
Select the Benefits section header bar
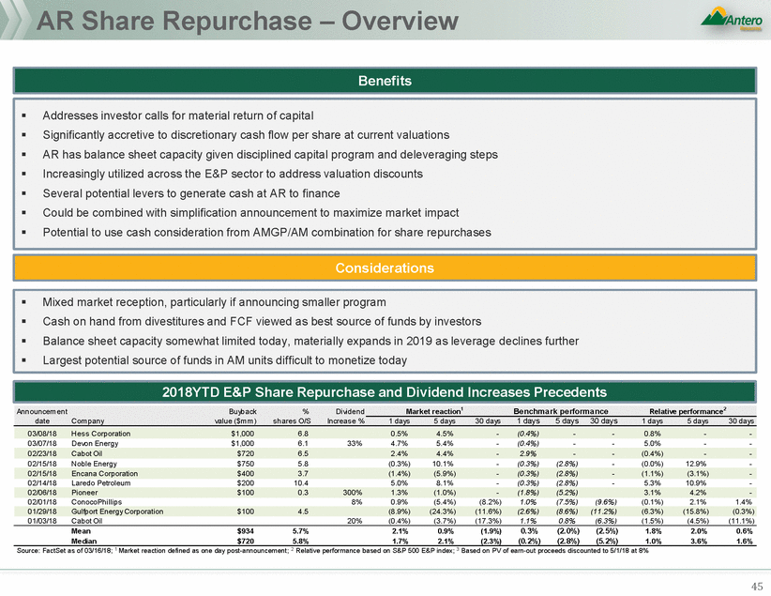click(x=385, y=82)
